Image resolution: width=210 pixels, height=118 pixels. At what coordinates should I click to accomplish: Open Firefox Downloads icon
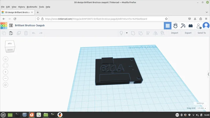195,19
